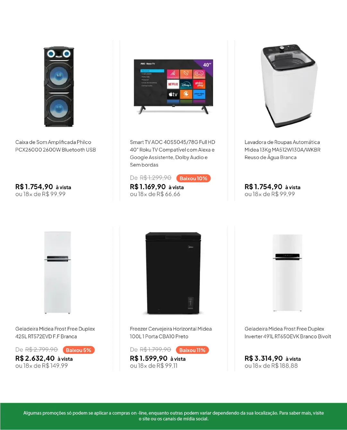Click the Baixou 10% discount badge
The image size is (347, 430).
tap(193, 178)
